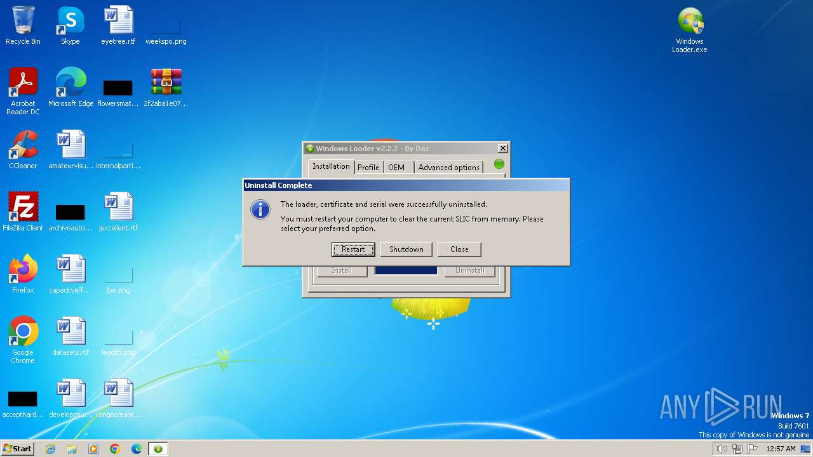
Task: Open Edge from the taskbar
Action: click(x=137, y=449)
